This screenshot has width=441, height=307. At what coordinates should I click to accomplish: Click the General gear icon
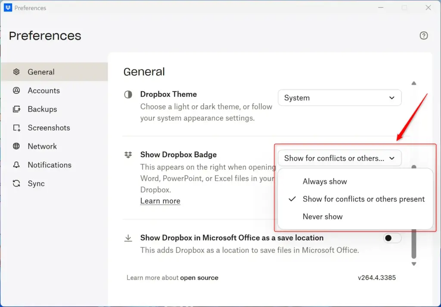16,71
